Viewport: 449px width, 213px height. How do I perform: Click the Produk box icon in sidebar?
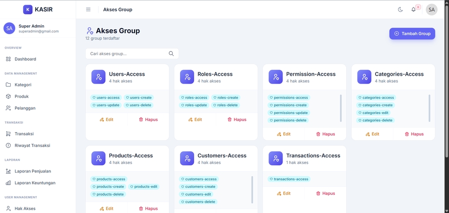[x=8, y=96]
